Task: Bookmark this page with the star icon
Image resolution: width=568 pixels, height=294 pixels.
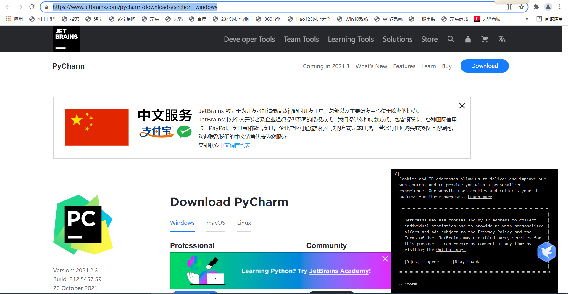Action: point(521,7)
